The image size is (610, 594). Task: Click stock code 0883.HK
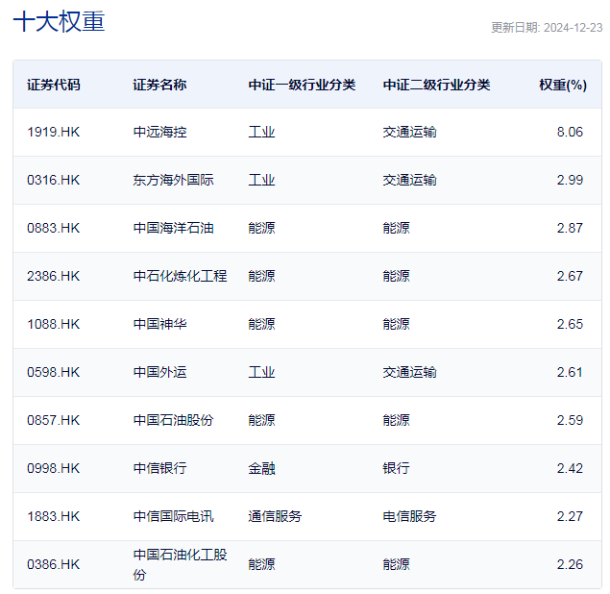tap(54, 228)
